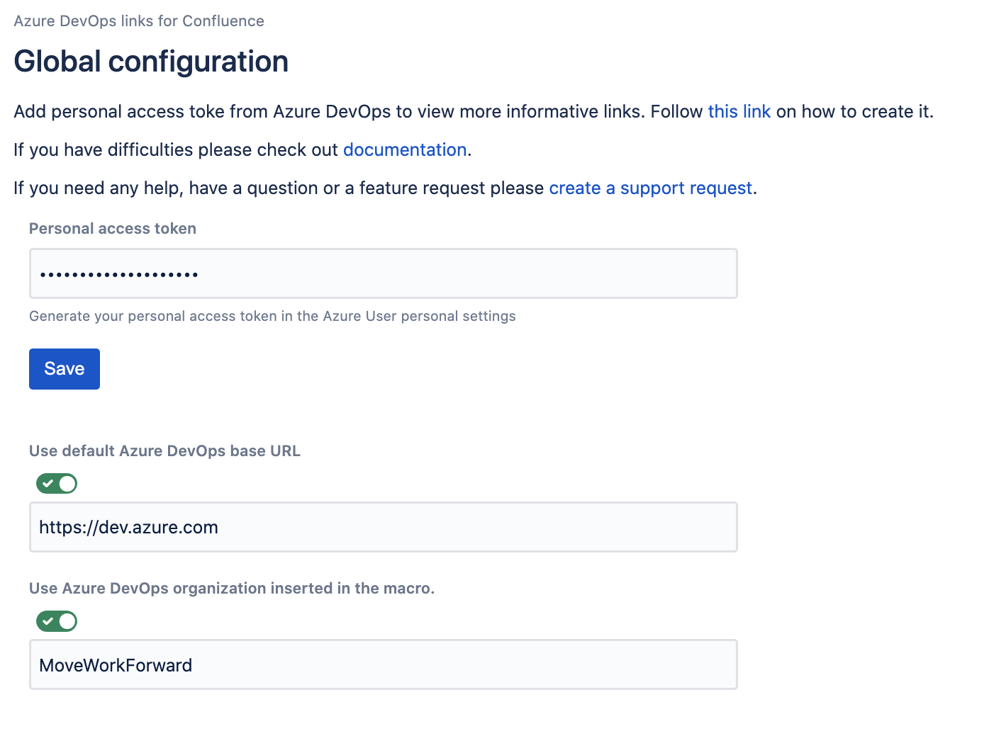Click the https://dev.azure.com URL field
The width and height of the screenshot is (994, 748).
pyautogui.click(x=383, y=527)
